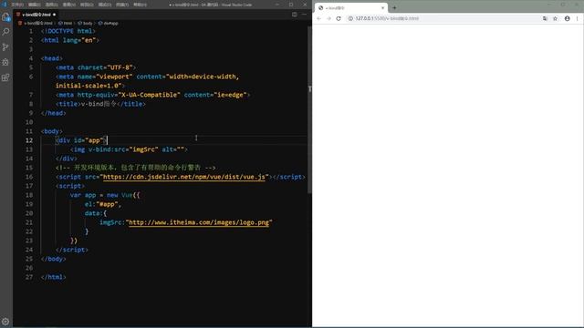Screen dimensions: 584x328
Task: Go back in the Chrome browser
Action: pos(318,18)
